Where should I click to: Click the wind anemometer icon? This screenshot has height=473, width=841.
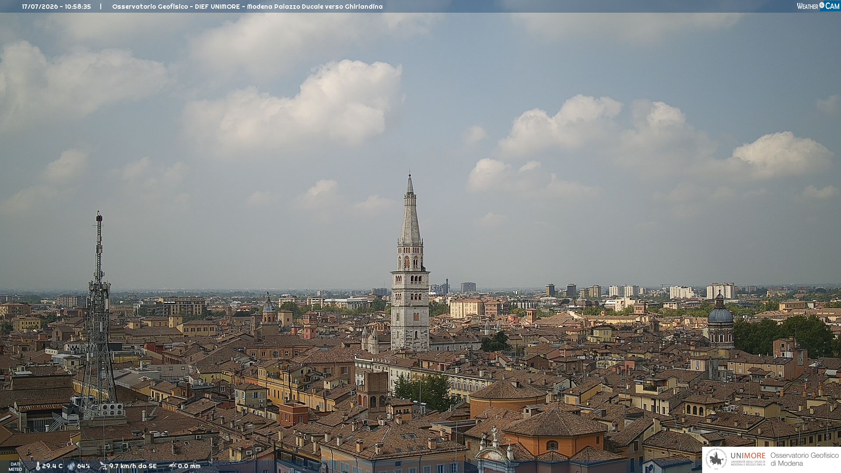coord(103,466)
